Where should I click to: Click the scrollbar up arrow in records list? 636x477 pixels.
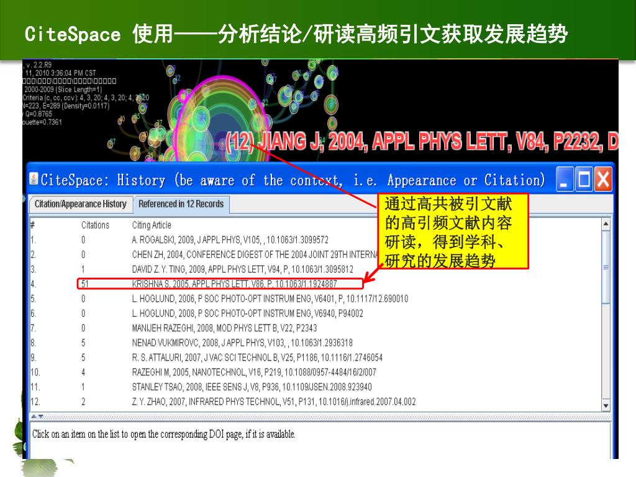click(606, 224)
